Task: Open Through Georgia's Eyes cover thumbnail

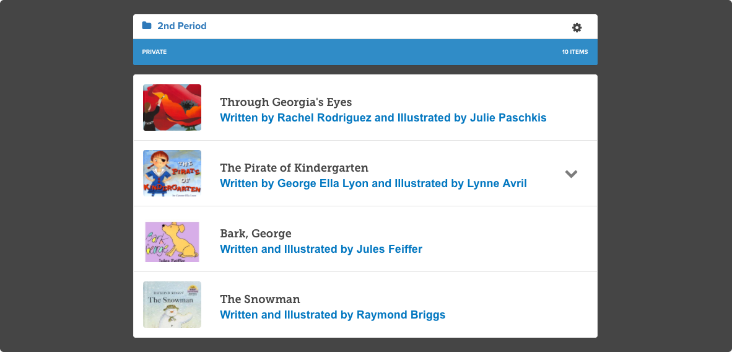Action: (x=172, y=107)
